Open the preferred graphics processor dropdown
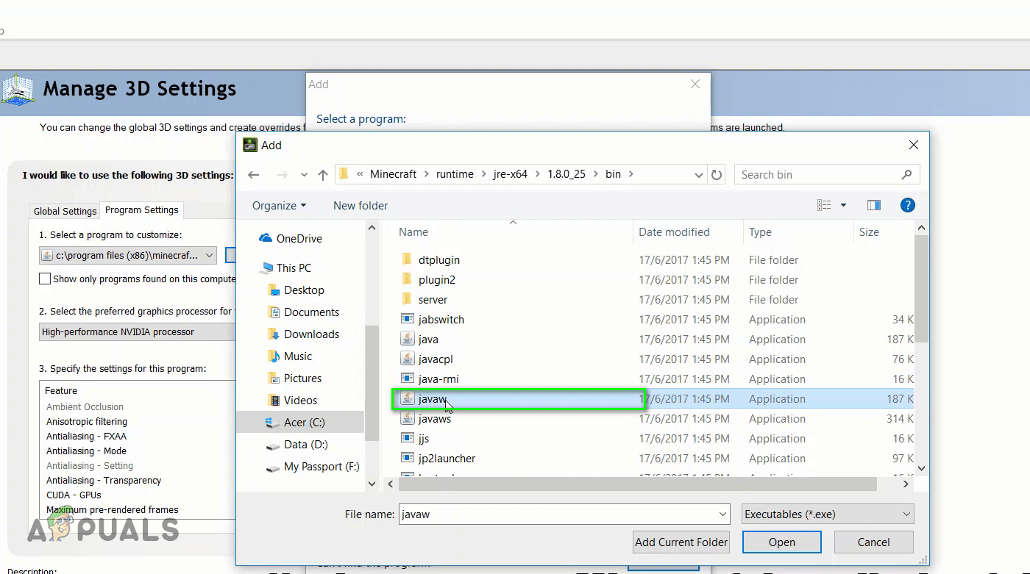Image resolution: width=1030 pixels, height=574 pixels. pyautogui.click(x=138, y=331)
